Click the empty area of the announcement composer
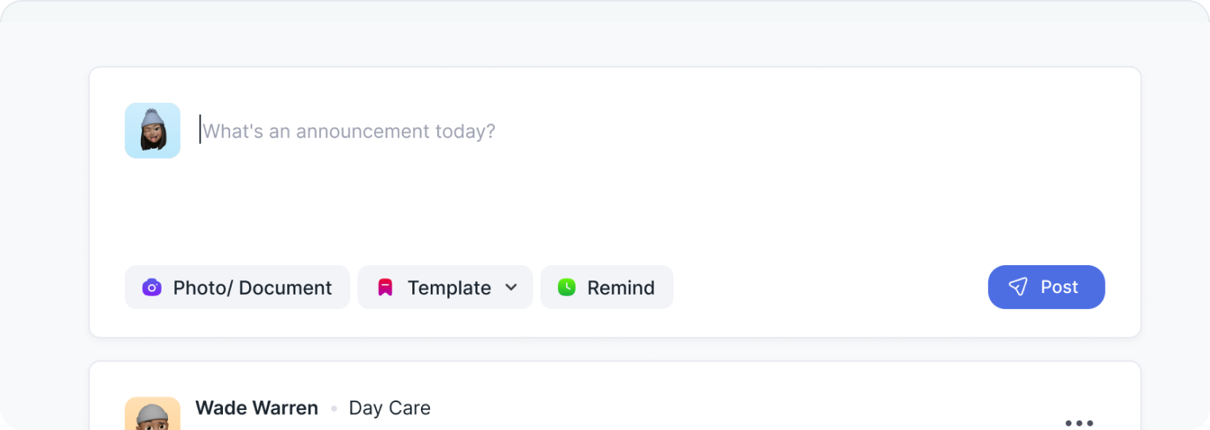 pos(637,199)
